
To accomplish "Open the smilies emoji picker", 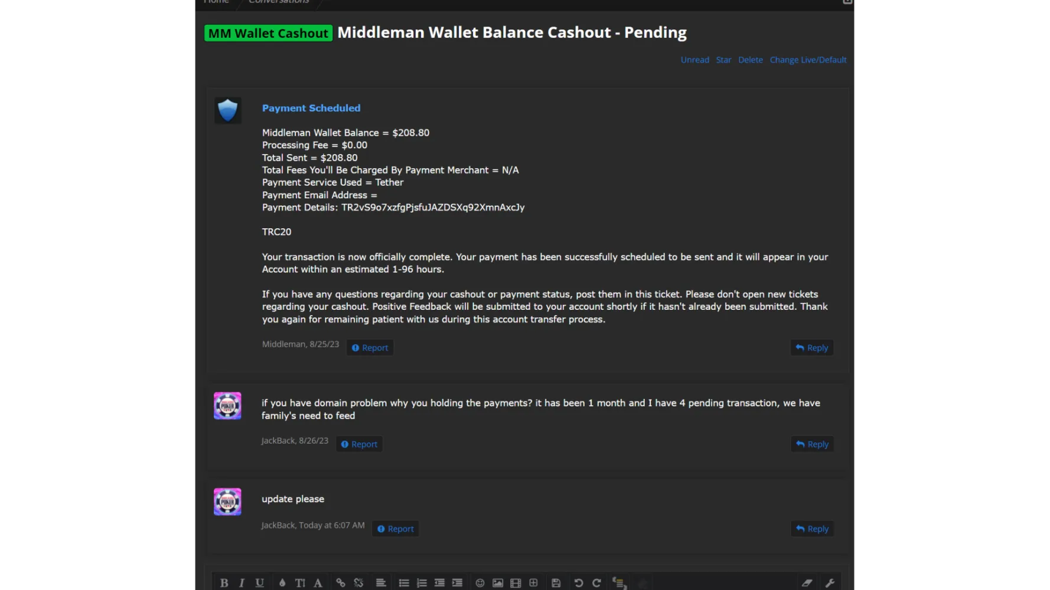I will pos(480,583).
